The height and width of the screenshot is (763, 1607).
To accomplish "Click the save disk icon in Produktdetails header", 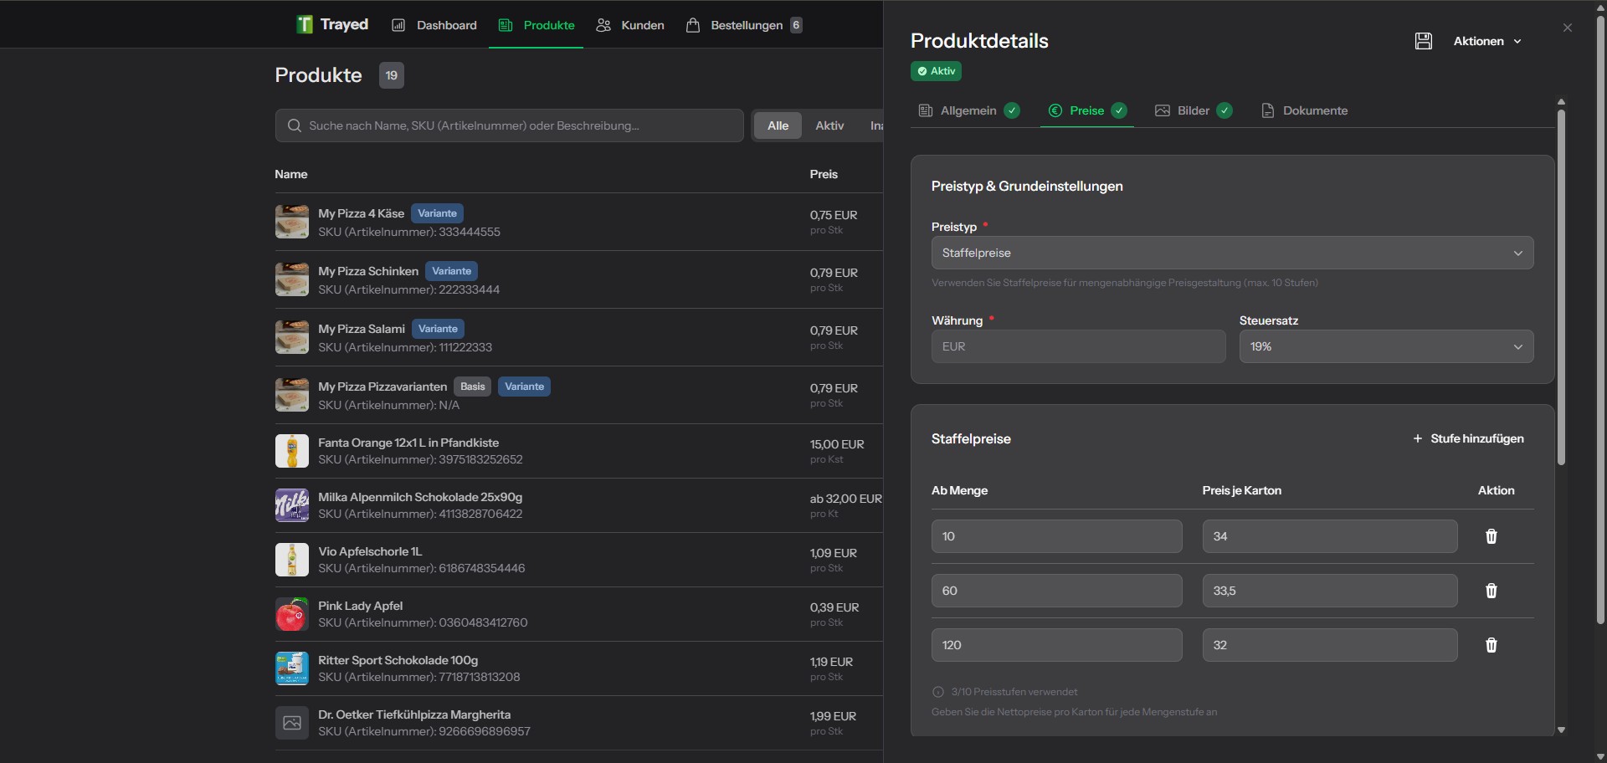I will 1424,40.
